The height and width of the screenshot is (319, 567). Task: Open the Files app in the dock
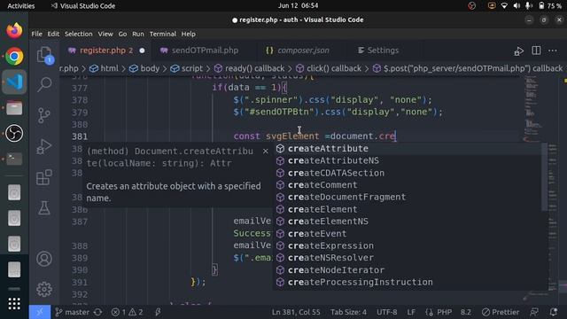tap(14, 108)
